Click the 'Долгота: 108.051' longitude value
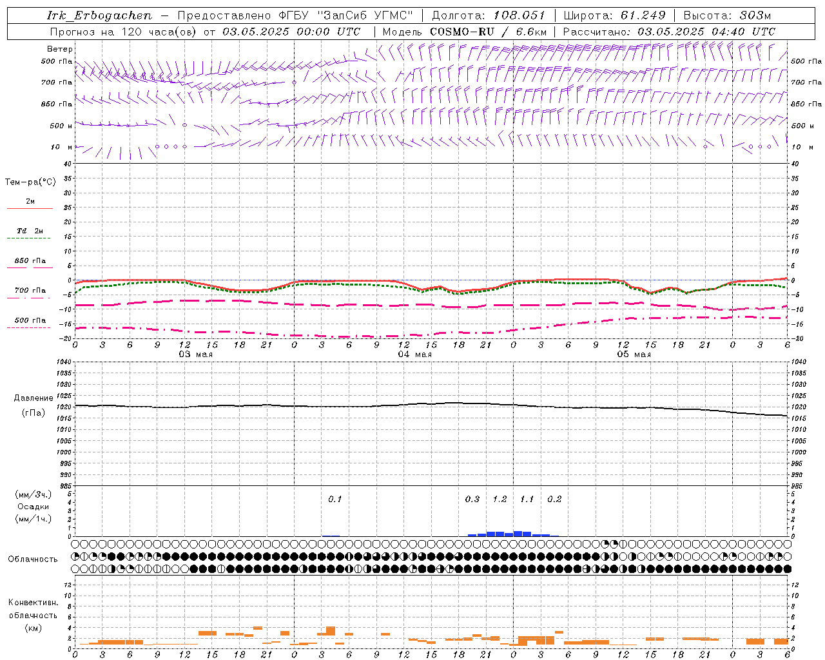 tap(488, 15)
